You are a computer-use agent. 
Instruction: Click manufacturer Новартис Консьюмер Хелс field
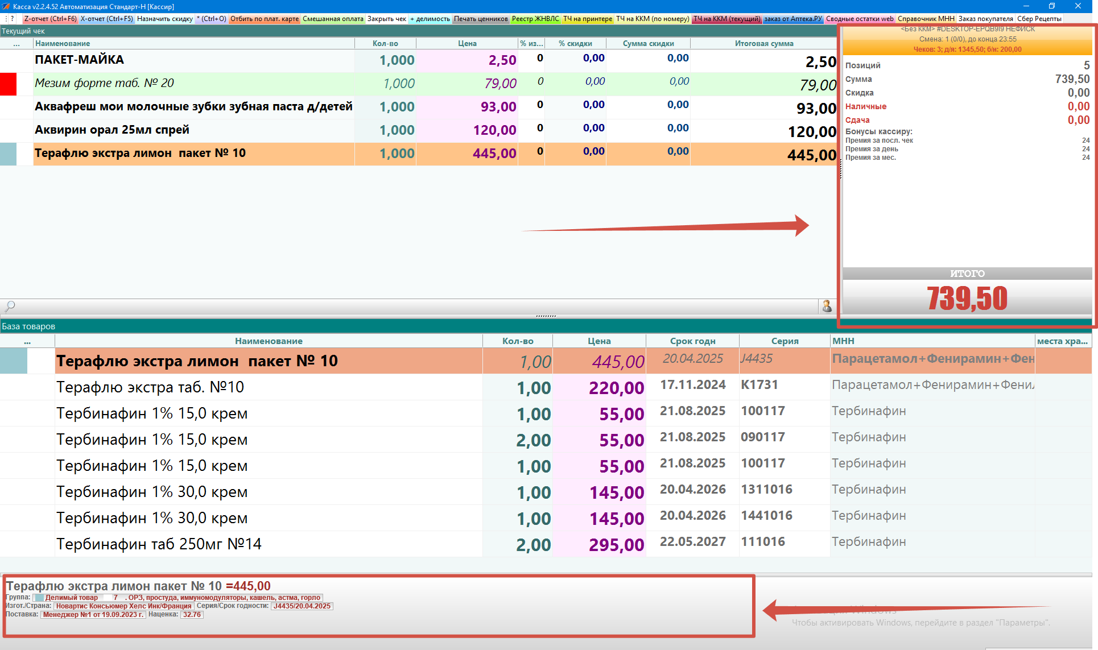point(124,606)
